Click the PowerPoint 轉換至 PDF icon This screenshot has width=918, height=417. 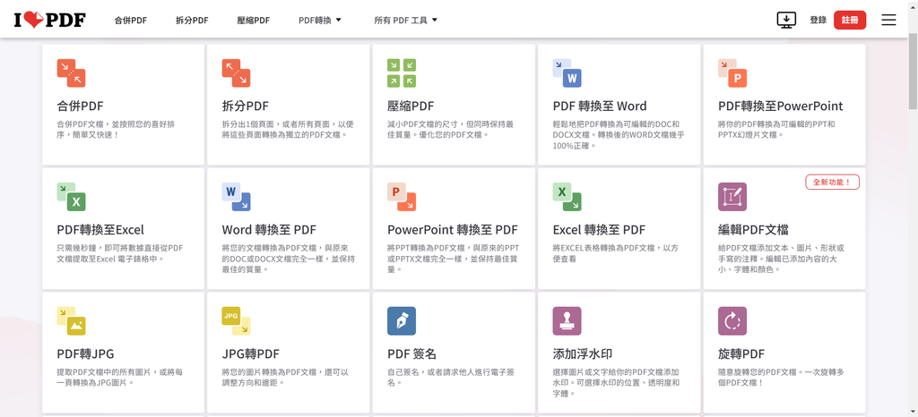click(402, 197)
